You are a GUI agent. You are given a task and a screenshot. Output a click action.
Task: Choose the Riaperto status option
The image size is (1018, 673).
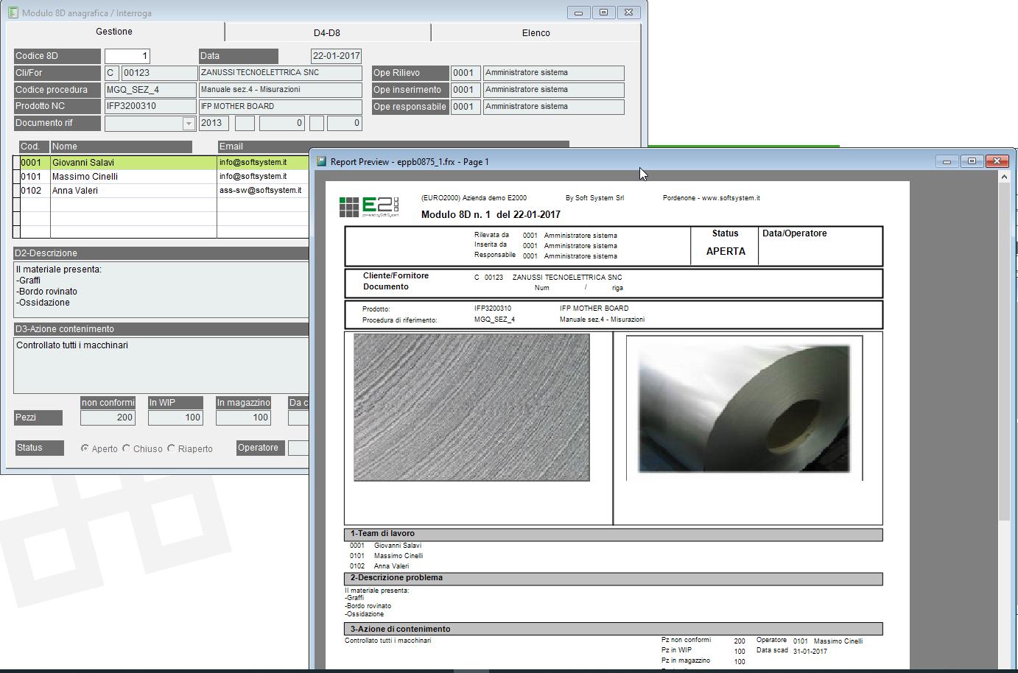[172, 448]
